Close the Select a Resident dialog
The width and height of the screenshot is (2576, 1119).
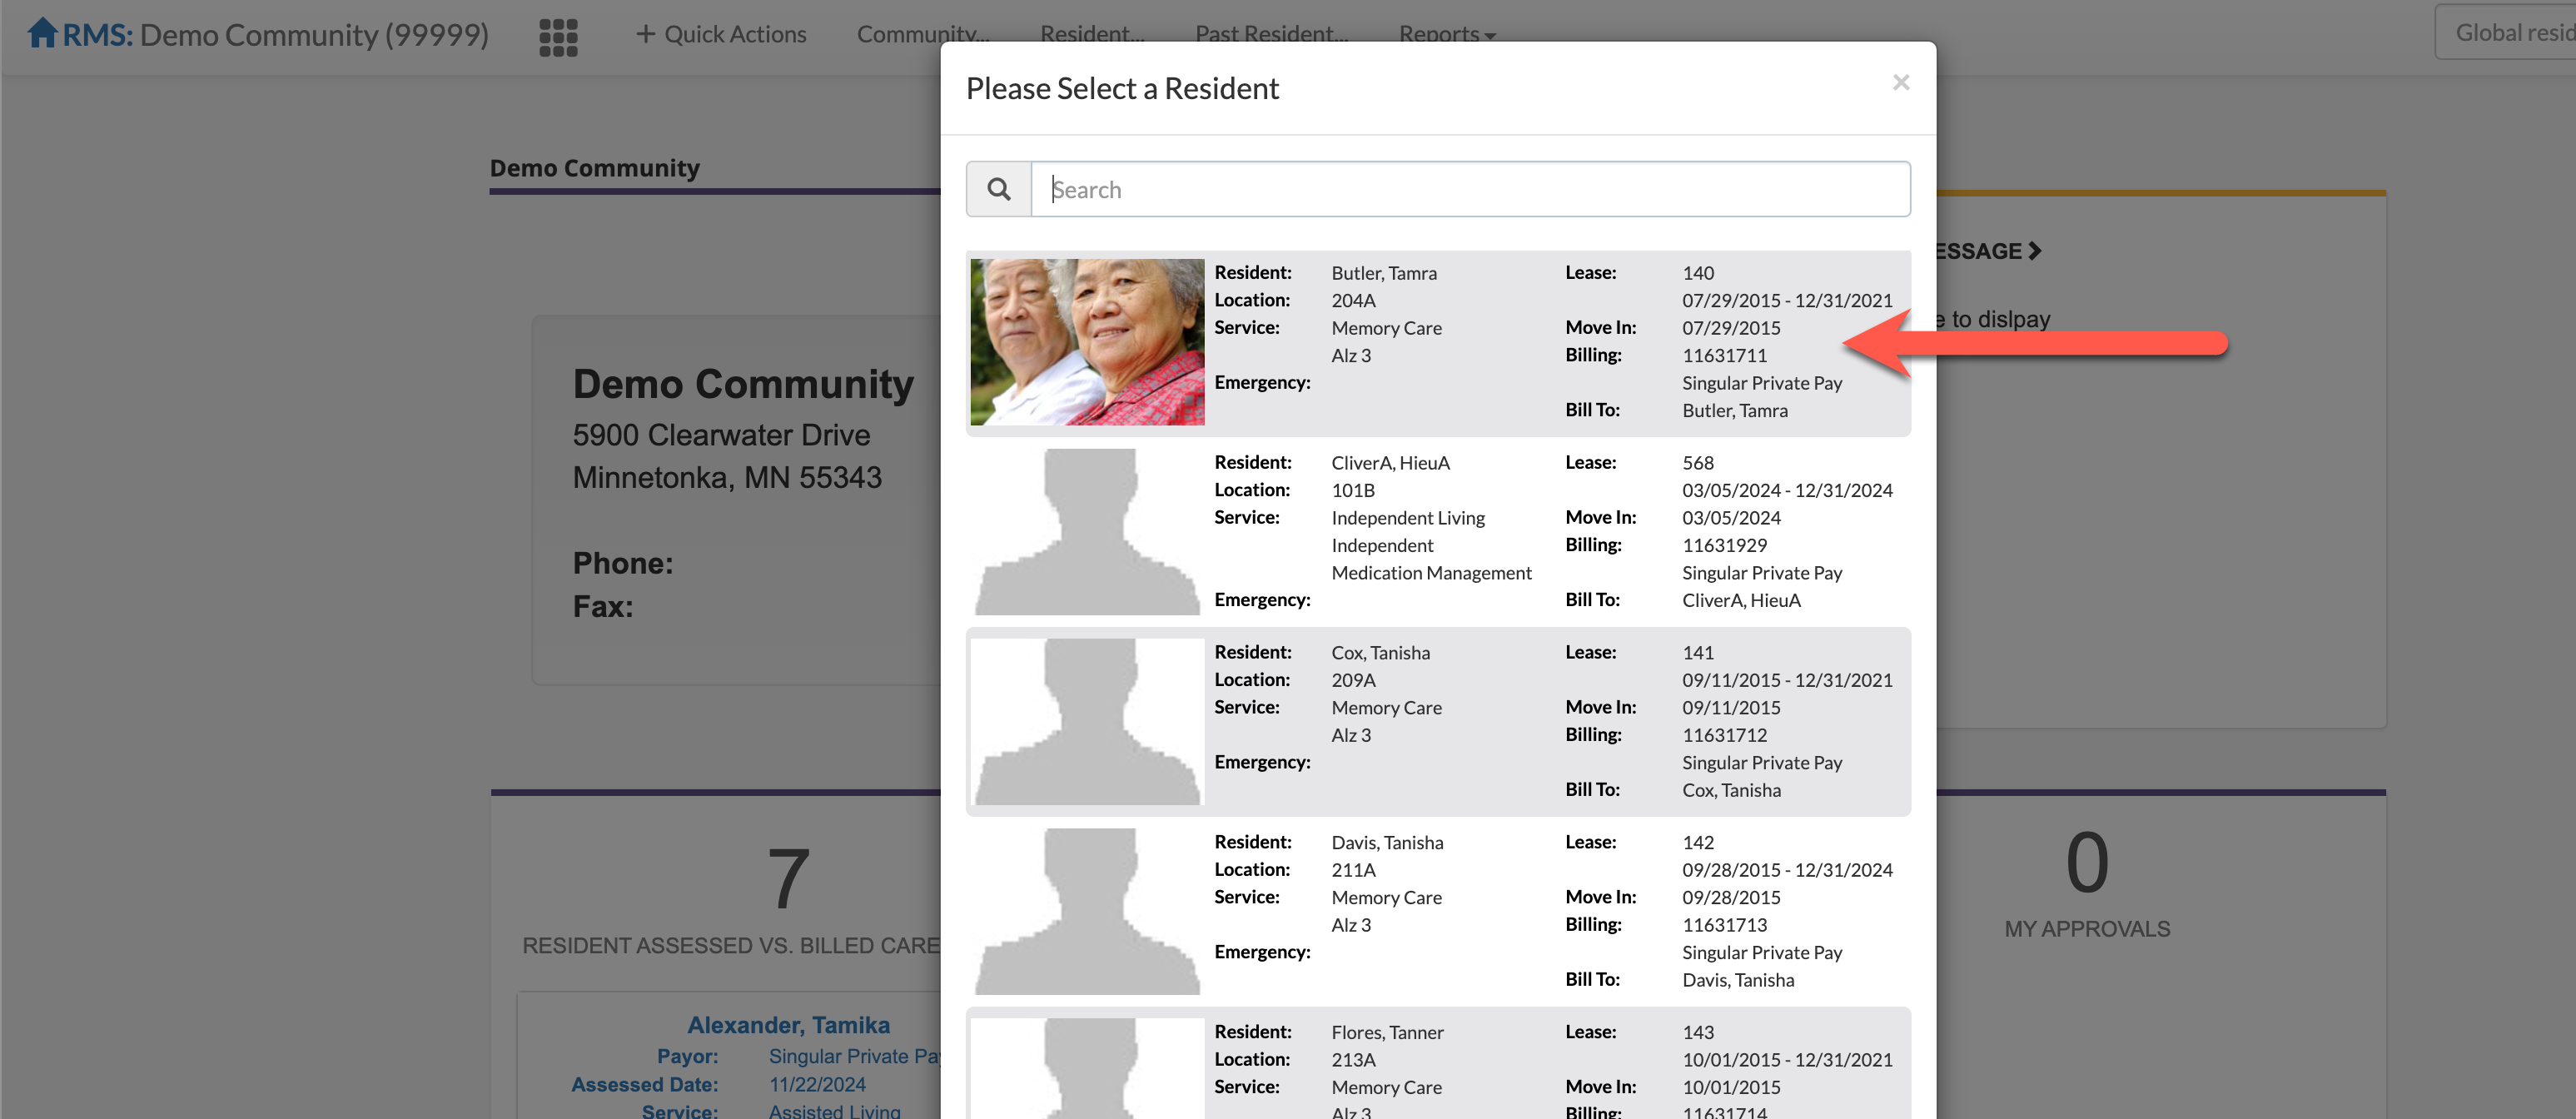point(1900,83)
